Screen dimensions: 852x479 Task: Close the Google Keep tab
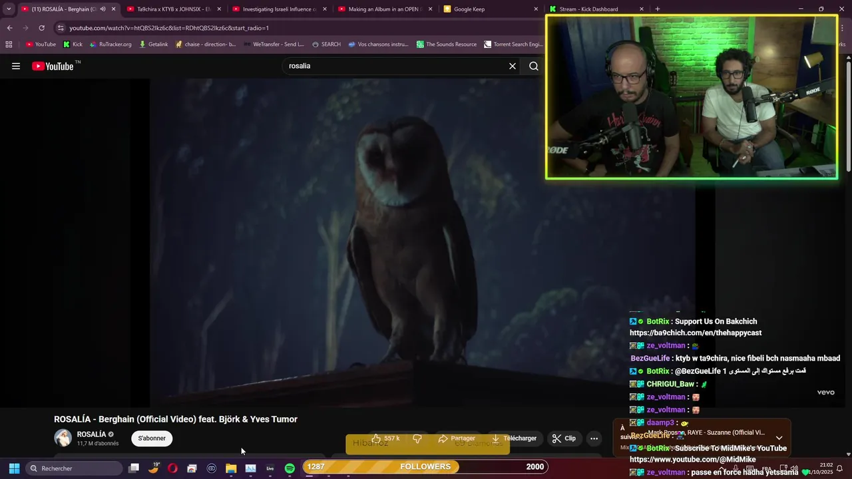(536, 9)
